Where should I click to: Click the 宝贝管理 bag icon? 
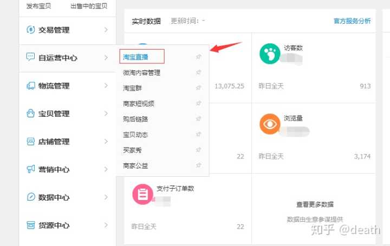30,114
